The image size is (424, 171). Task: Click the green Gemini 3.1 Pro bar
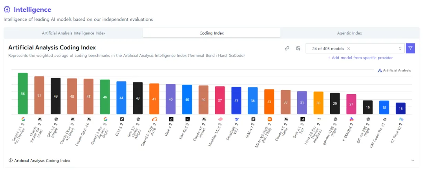pos(23,93)
